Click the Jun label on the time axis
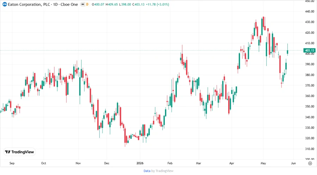 293,163
